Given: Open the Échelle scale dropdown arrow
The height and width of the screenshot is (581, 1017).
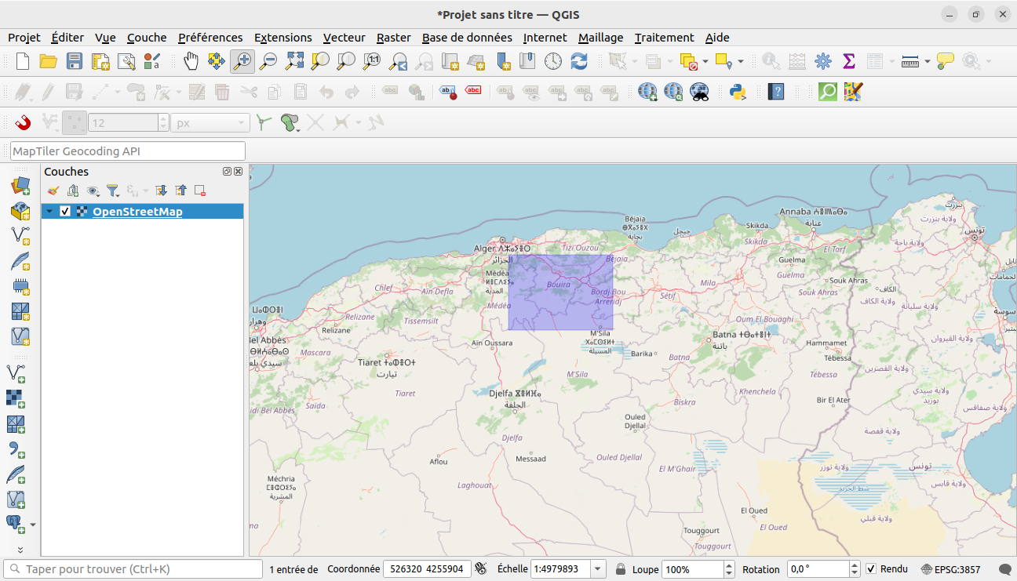Looking at the screenshot, I should (x=599, y=569).
